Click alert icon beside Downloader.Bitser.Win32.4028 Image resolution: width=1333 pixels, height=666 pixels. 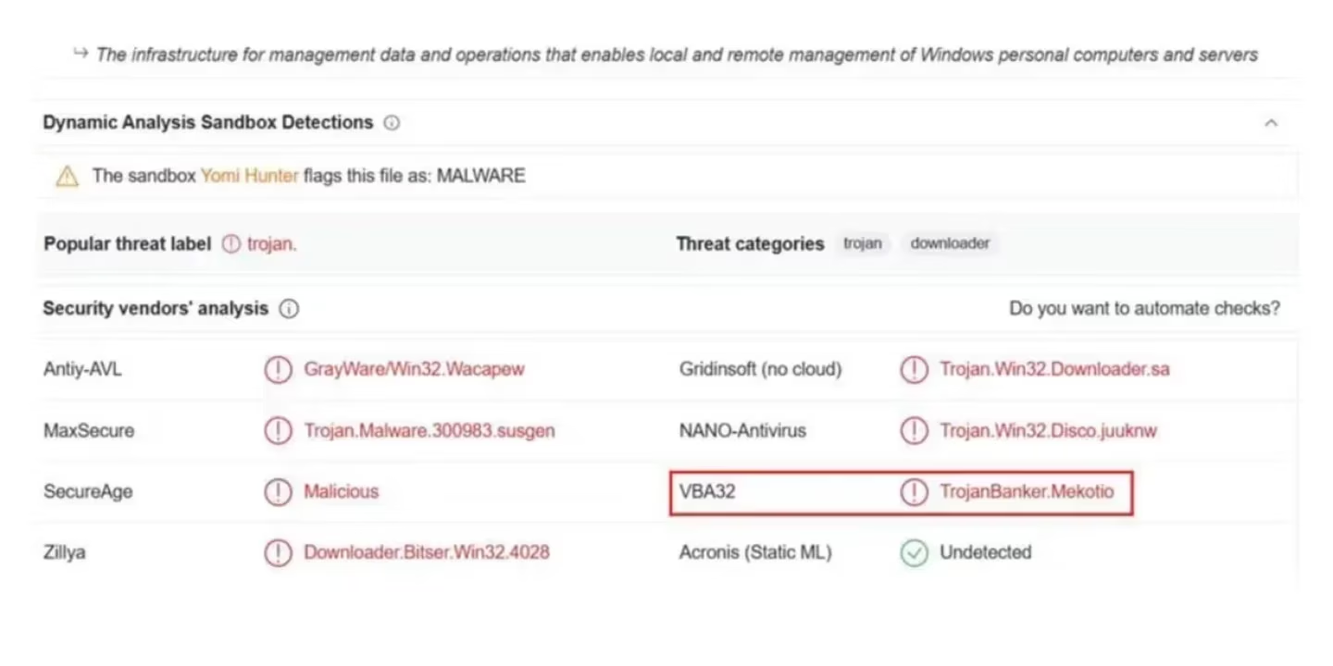(278, 553)
